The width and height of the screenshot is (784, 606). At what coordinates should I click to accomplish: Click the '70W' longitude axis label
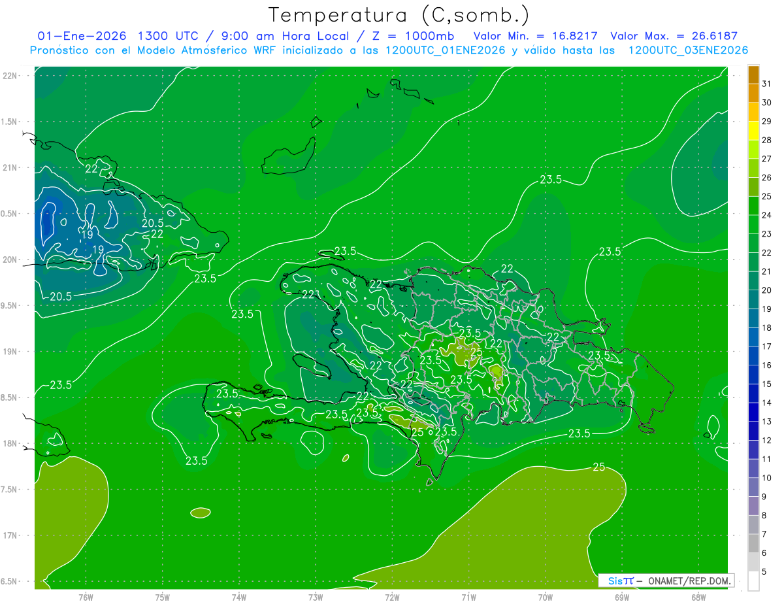pos(546,598)
